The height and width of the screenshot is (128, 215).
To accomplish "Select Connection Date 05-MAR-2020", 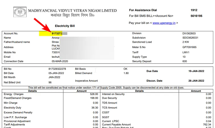I will pos(60,61).
